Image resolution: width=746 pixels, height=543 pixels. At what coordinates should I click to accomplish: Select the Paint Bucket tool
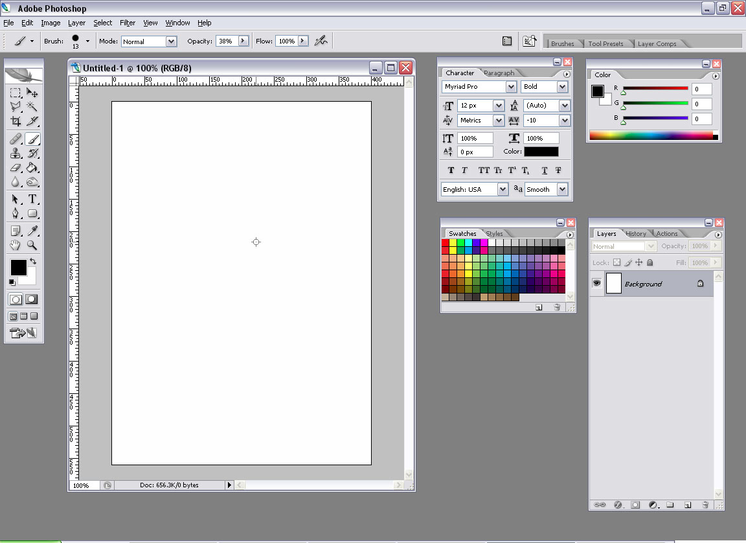pos(32,168)
